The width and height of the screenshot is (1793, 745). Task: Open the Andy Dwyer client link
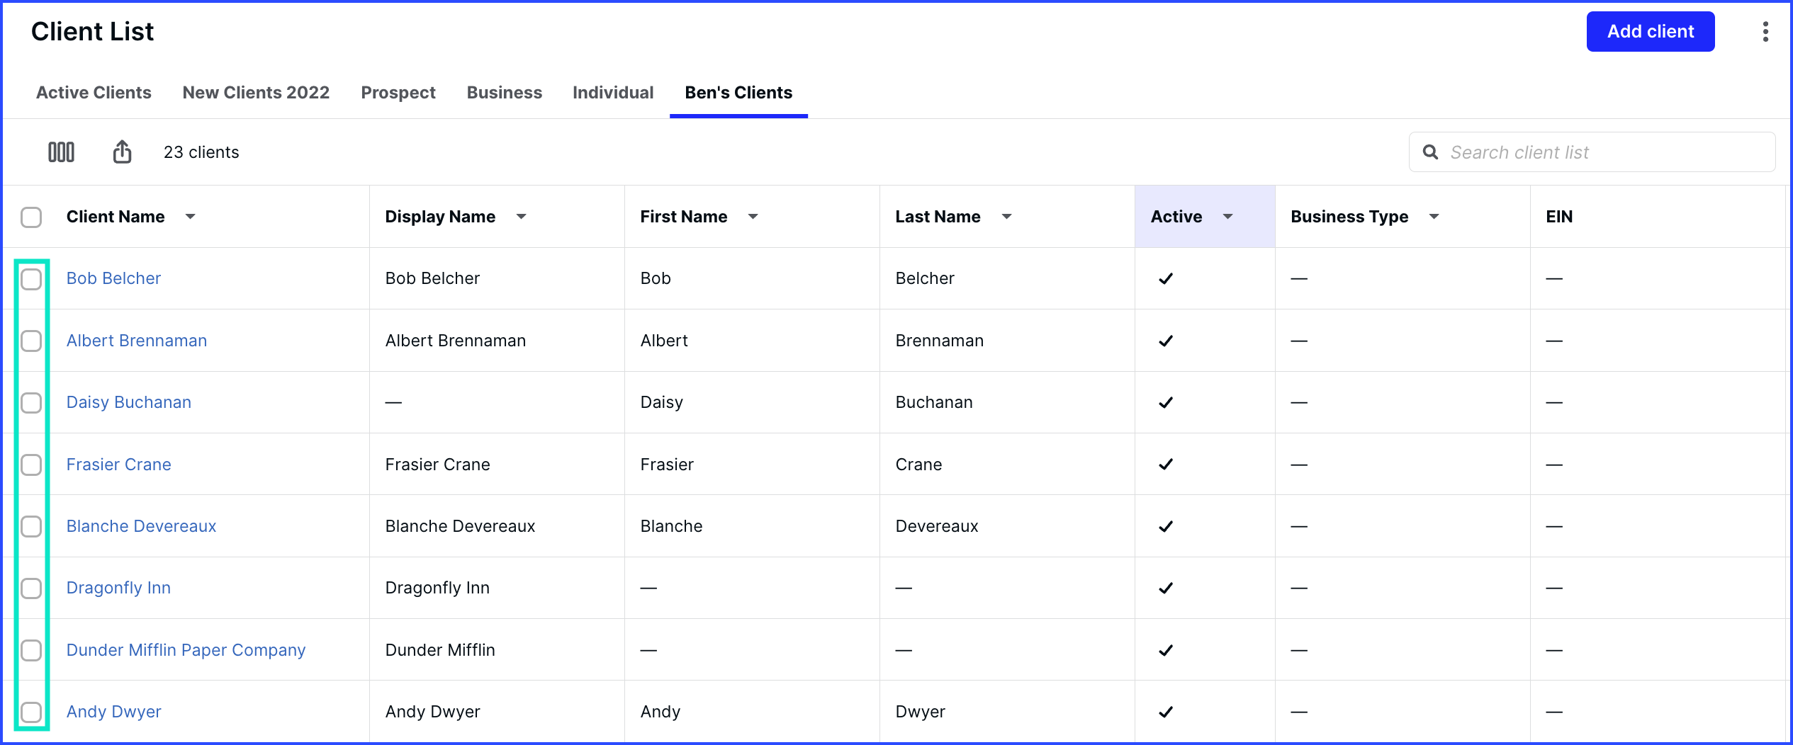click(114, 712)
